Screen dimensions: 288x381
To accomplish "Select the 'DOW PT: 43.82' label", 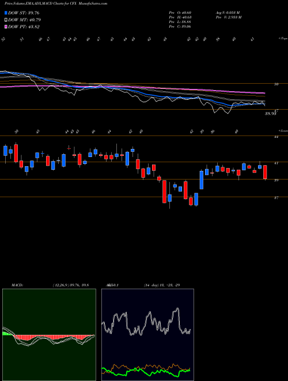I will (24, 27).
